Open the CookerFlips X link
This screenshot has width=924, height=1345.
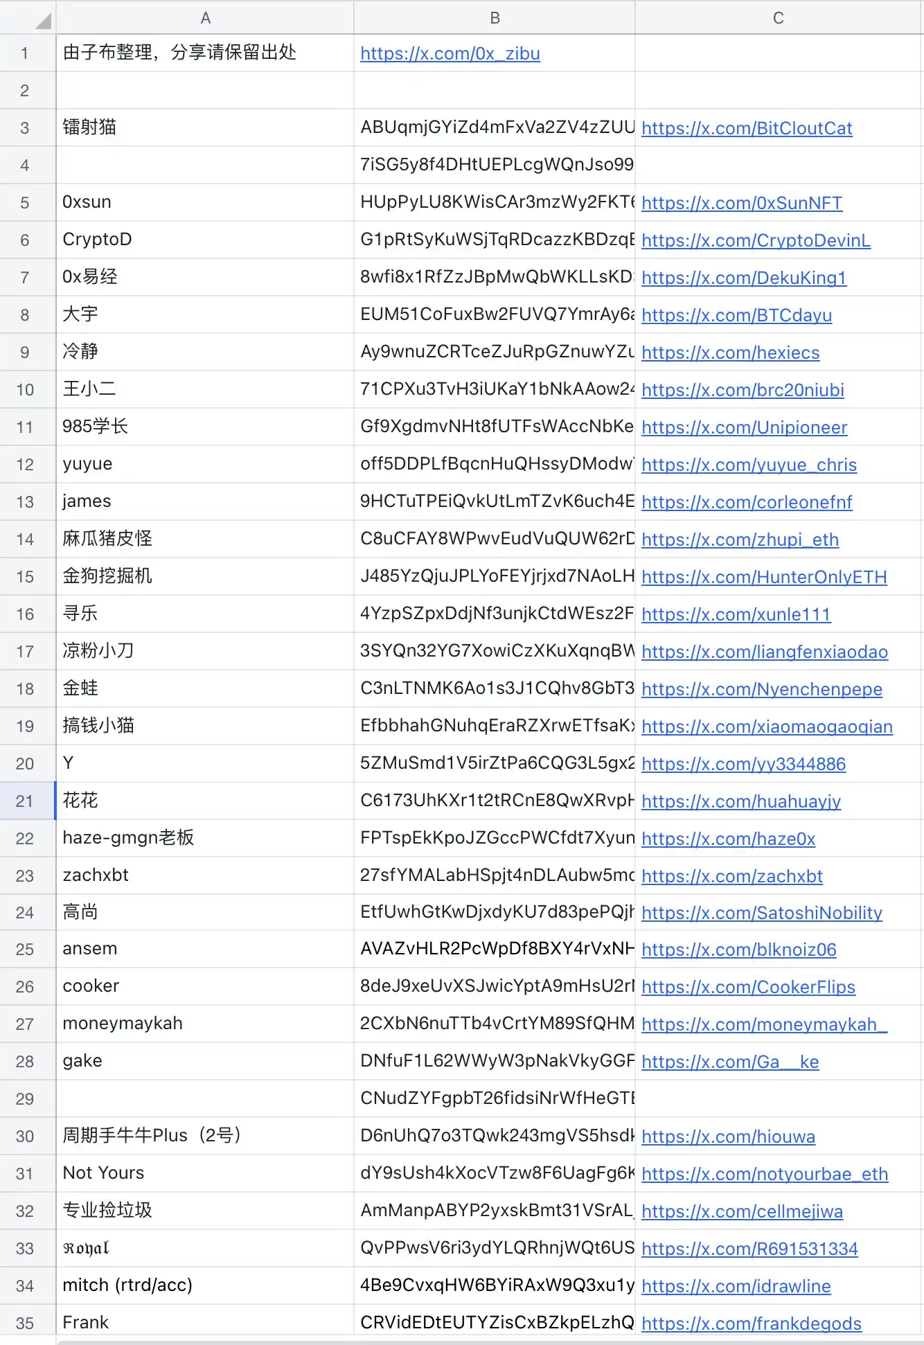[748, 988]
